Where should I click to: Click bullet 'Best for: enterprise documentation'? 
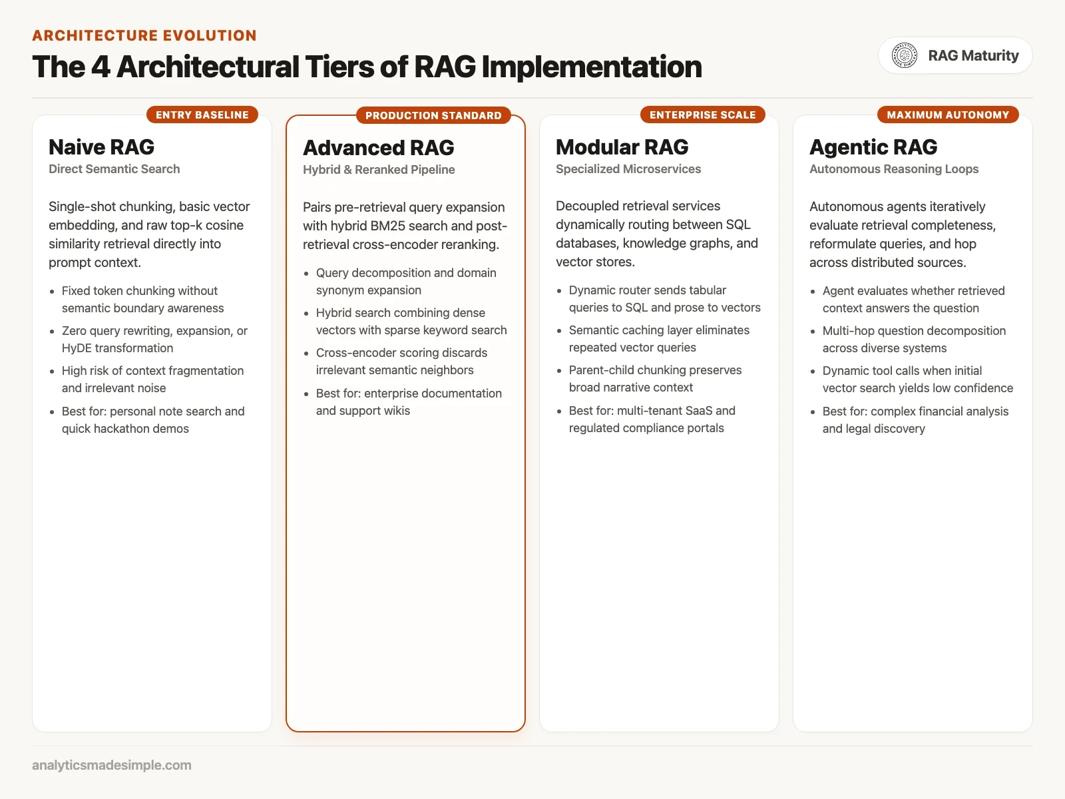409,402
